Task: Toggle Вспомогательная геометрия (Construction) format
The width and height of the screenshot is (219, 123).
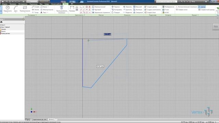Action: coord(186,7)
